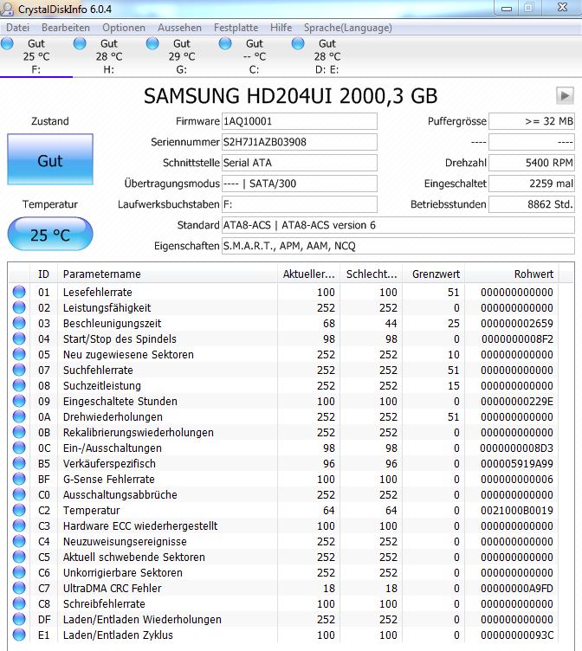This screenshot has height=651, width=582.
Task: Click the Drehzahl value 5400 RPM
Action: click(532, 163)
